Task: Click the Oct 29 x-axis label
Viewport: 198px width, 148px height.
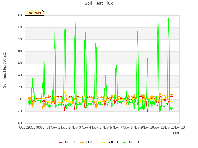Action: tap(25, 127)
